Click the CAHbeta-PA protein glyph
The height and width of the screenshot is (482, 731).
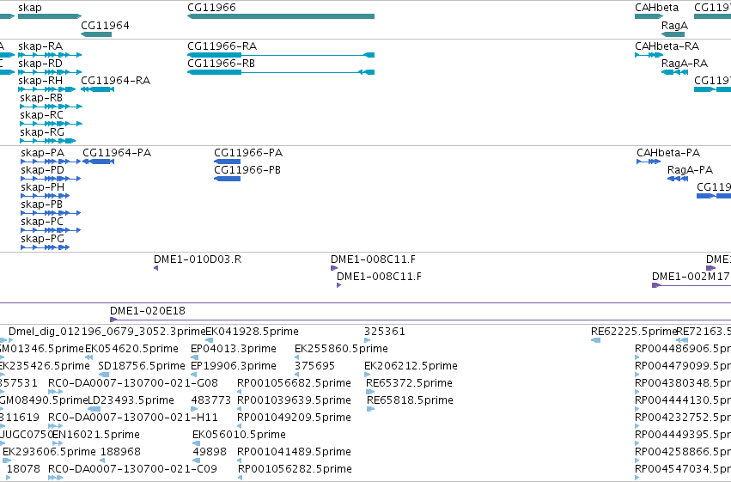tap(649, 162)
